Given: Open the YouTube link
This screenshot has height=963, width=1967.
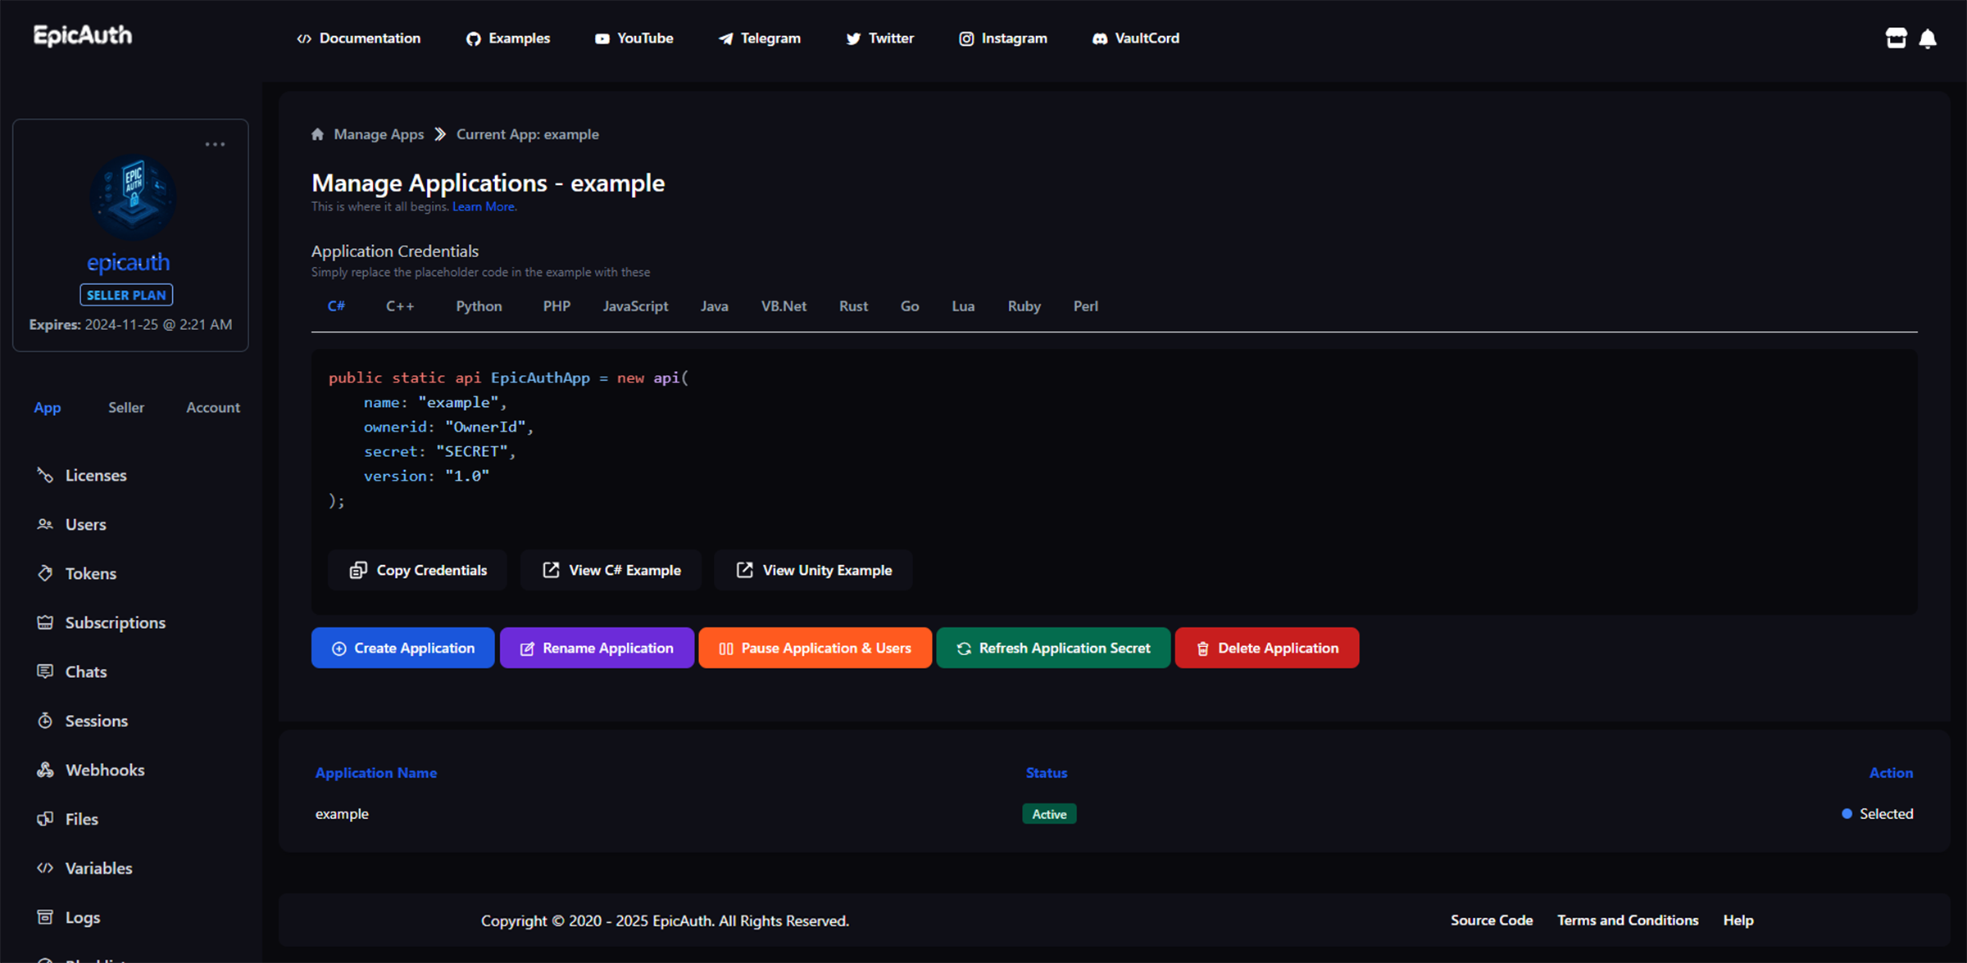Looking at the screenshot, I should [x=634, y=38].
